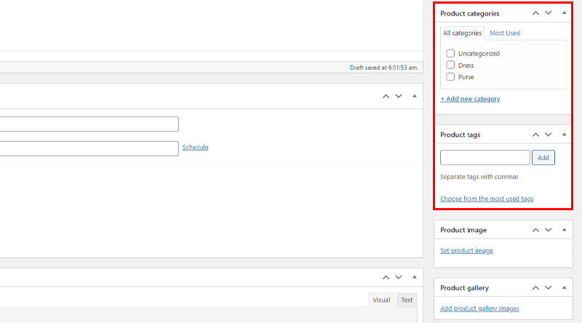
Task: Switch editor to Text tab
Action: pyautogui.click(x=407, y=300)
